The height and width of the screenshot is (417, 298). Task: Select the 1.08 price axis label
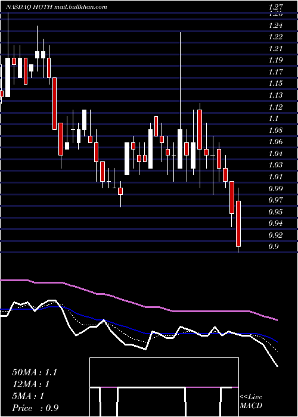(x=275, y=130)
